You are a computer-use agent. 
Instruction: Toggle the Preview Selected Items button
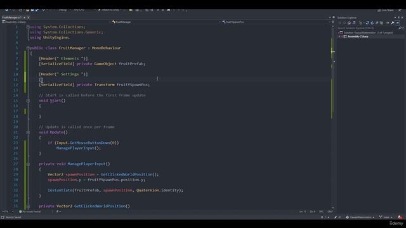pos(398,23)
